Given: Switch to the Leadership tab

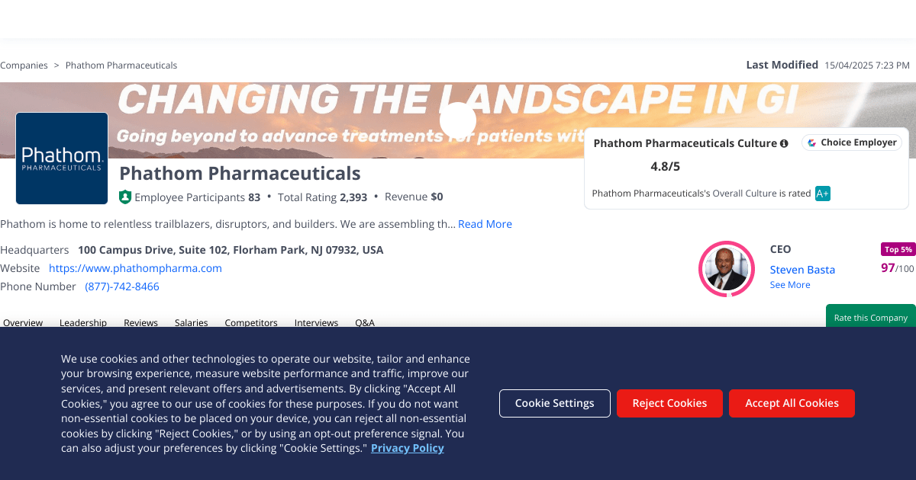Looking at the screenshot, I should (x=83, y=322).
